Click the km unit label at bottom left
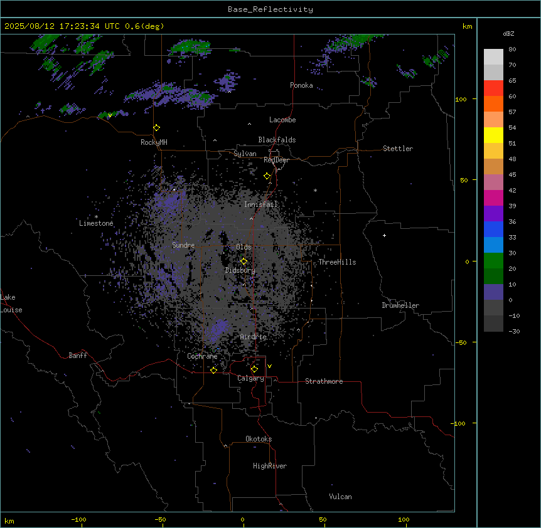The height and width of the screenshot is (528, 541). (x=9, y=520)
